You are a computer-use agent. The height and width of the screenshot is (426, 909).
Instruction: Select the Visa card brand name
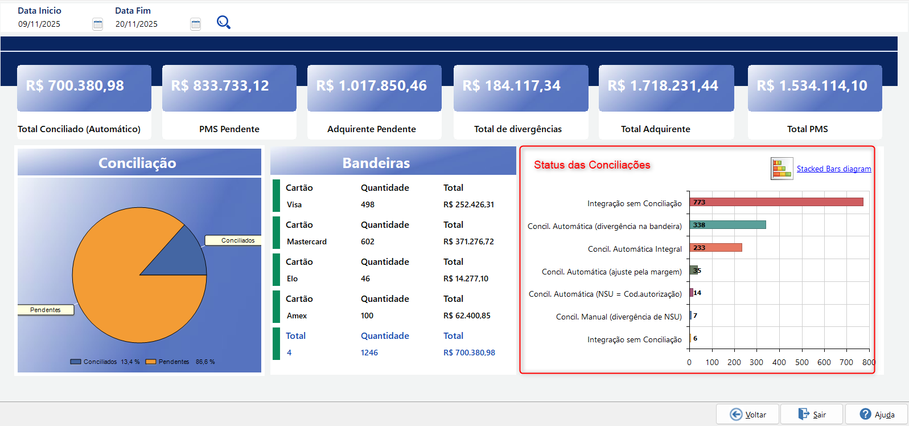pos(294,204)
